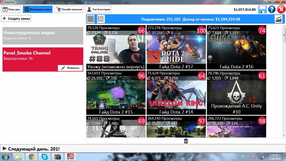The width and height of the screenshot is (286, 161).
Task: Click the rating badge 69
Action: (141, 121)
